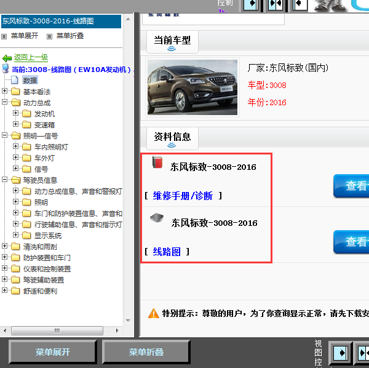Click top toolbar right-arrow panel icon
The image size is (369, 368).
251,4
